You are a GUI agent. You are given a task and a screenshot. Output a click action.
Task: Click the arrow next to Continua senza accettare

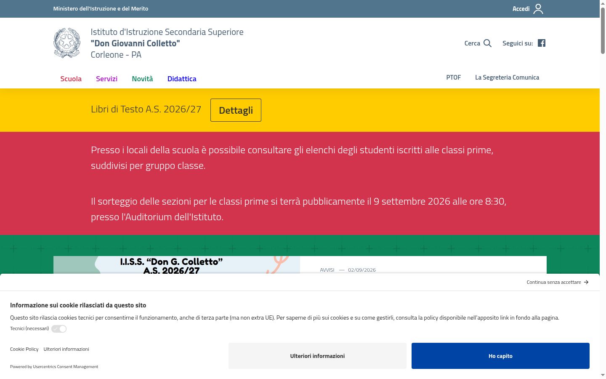pyautogui.click(x=586, y=282)
